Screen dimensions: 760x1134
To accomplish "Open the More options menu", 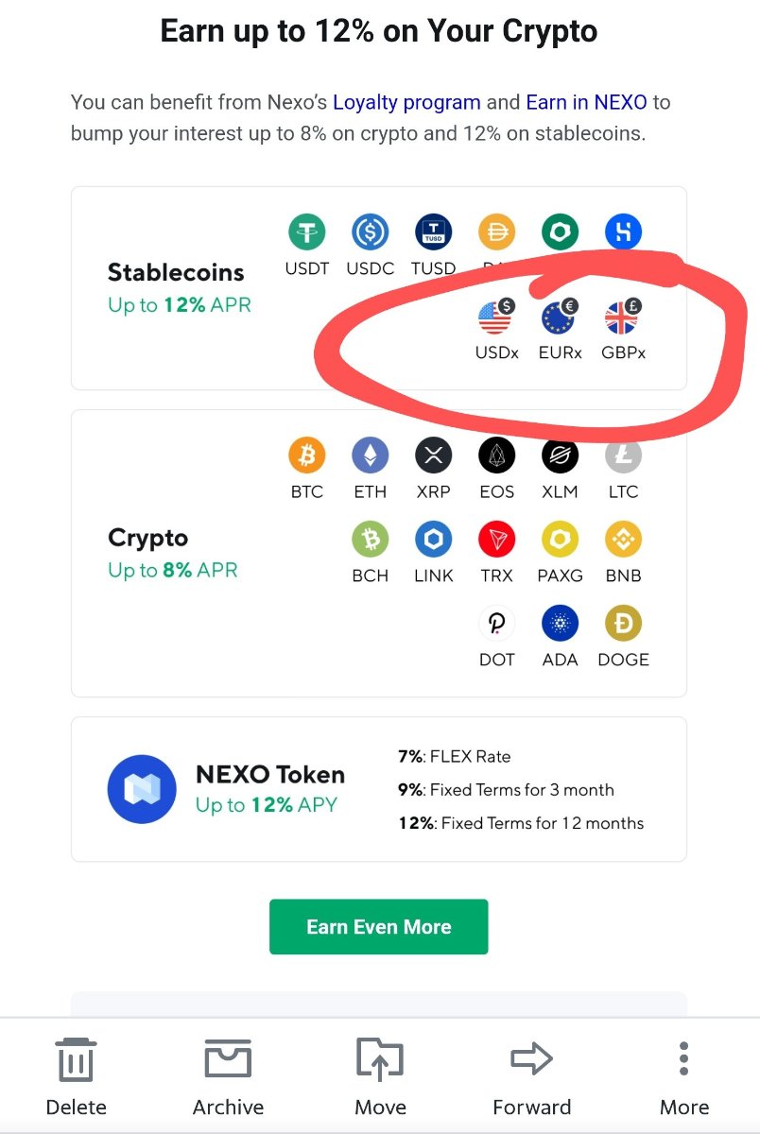I will pos(683,1077).
